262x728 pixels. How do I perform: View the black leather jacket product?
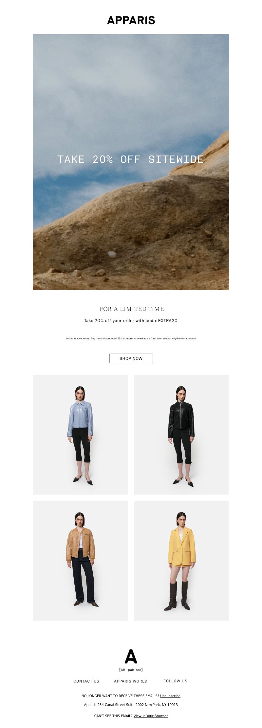(181, 435)
